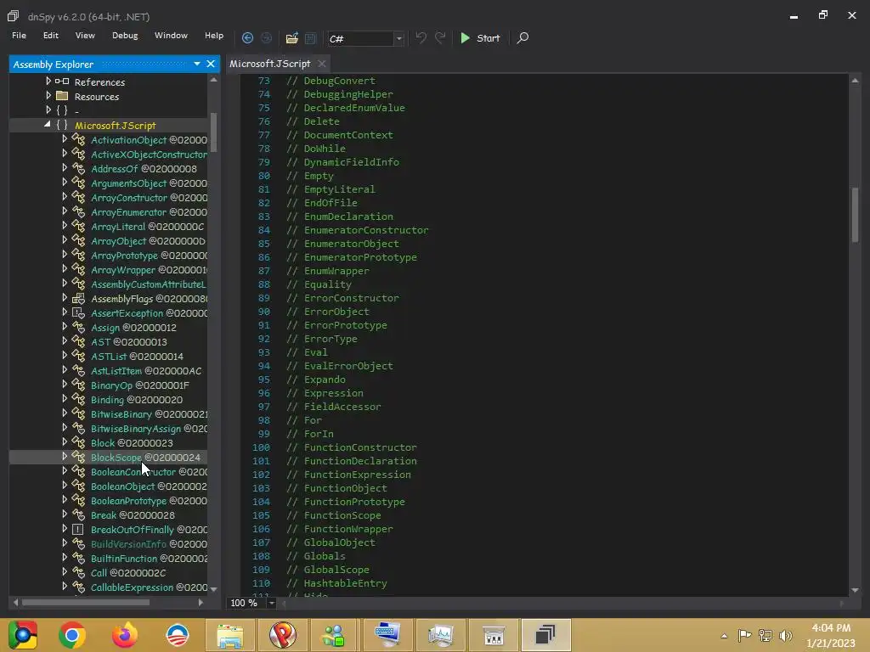Click the code editor vertical scrollbar thumb
This screenshot has height=652, width=870.
click(855, 215)
